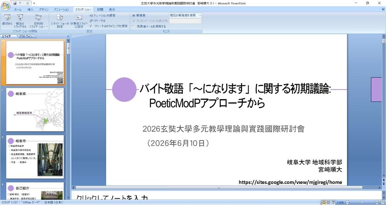
Task: Switch to Slide Sorter view in status bar
Action: (x=328, y=202)
